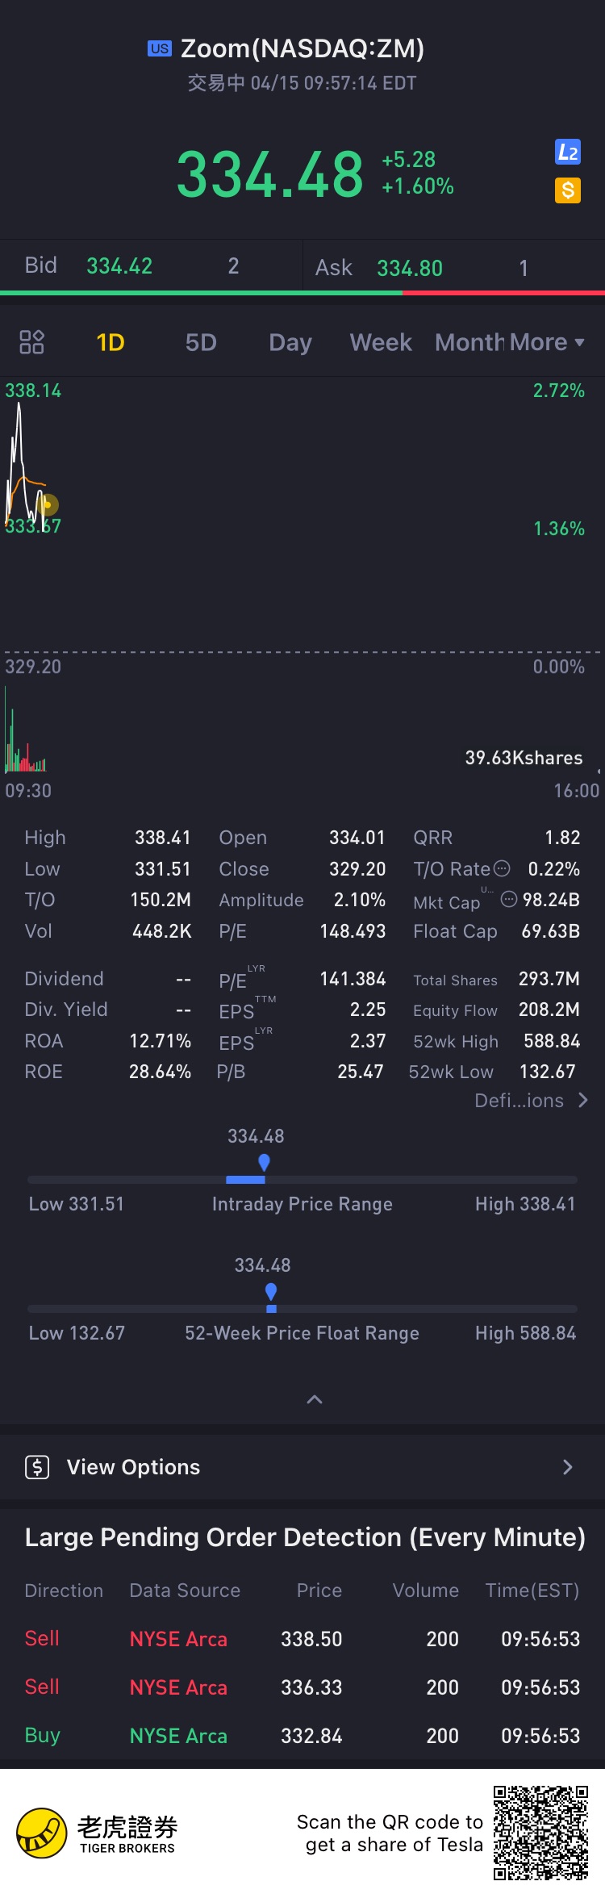Image resolution: width=605 pixels, height=1898 pixels.
Task: Click the Intraday Price Range marker
Action: pos(264,1163)
